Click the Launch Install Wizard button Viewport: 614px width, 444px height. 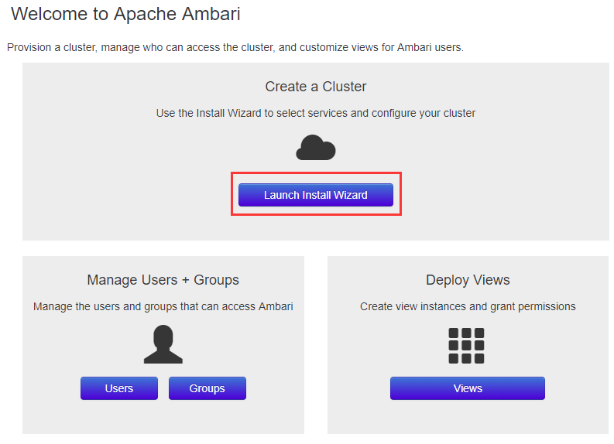(316, 195)
